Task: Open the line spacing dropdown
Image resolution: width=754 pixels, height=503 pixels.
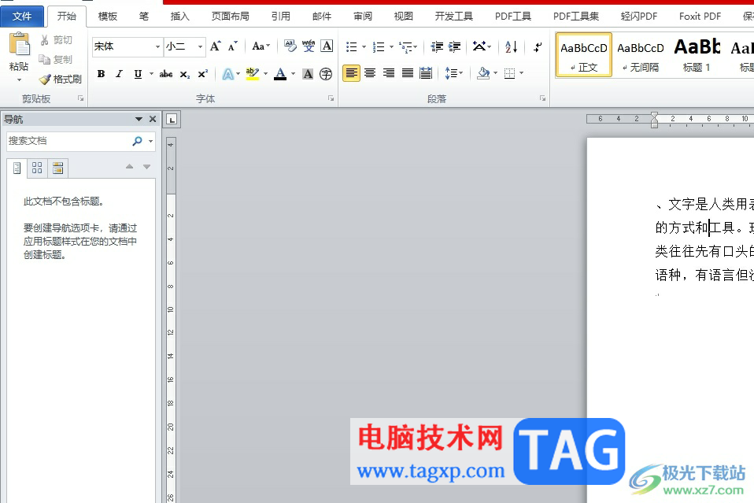Action: tap(454, 73)
